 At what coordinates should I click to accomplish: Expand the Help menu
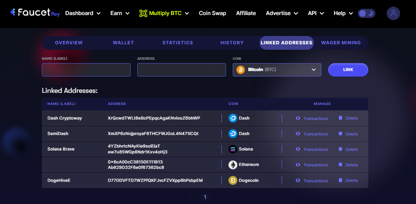coord(343,13)
